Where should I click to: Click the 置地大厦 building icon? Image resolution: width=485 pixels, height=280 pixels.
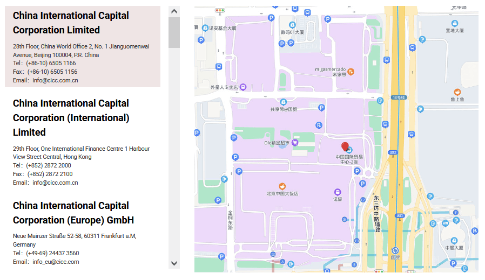coord(454,24)
